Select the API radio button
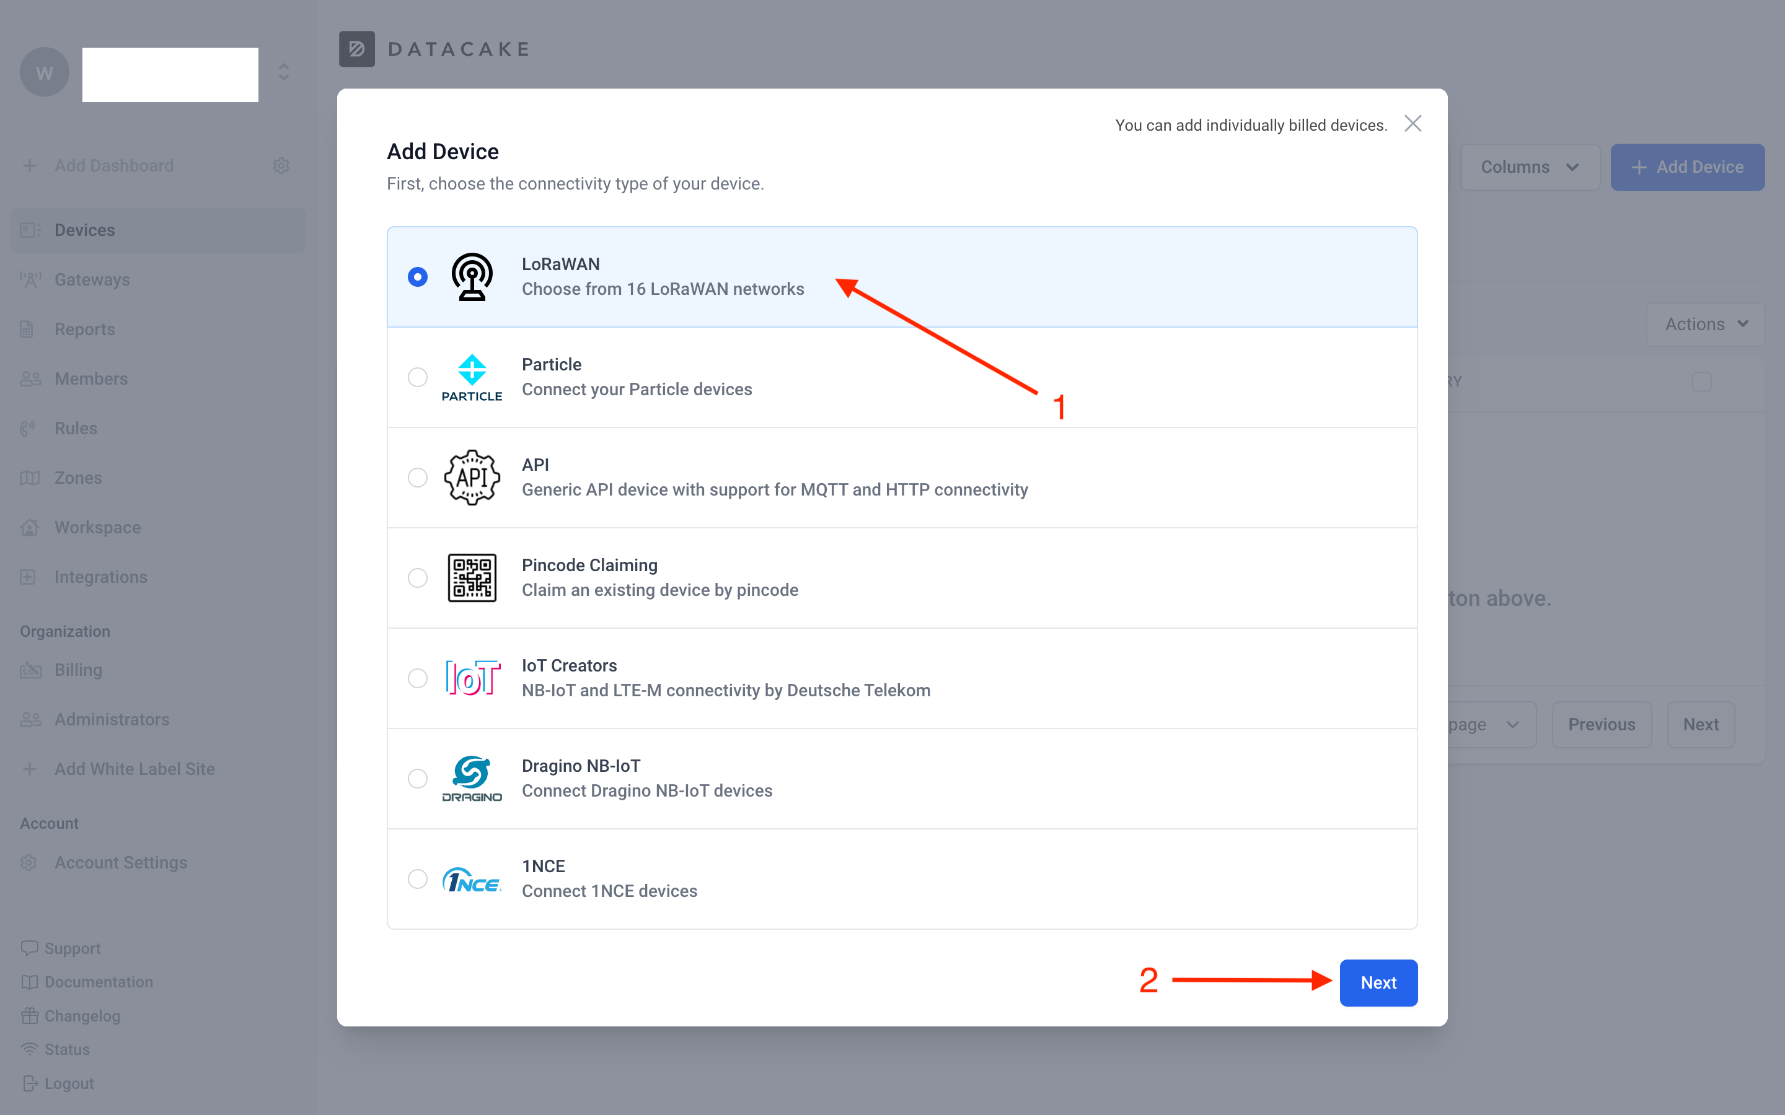This screenshot has height=1115, width=1785. pos(418,477)
